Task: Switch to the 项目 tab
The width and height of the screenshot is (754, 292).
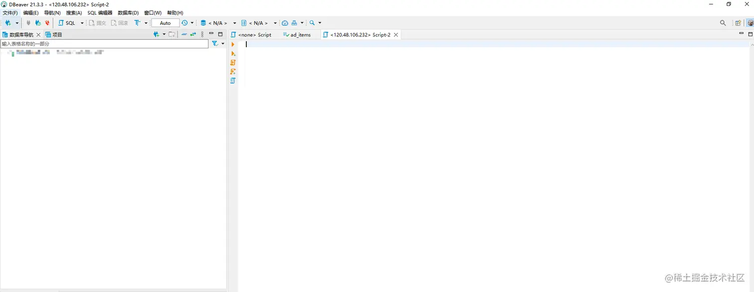Action: pyautogui.click(x=54, y=35)
